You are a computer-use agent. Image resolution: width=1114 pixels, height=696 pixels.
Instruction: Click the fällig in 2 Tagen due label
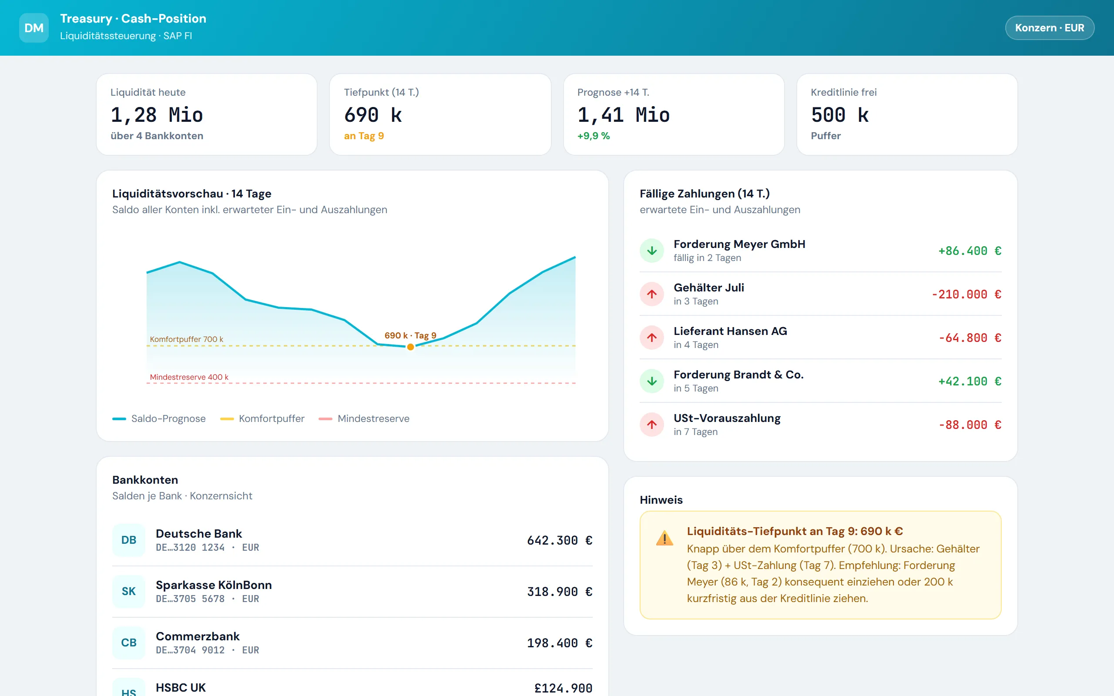coord(707,258)
